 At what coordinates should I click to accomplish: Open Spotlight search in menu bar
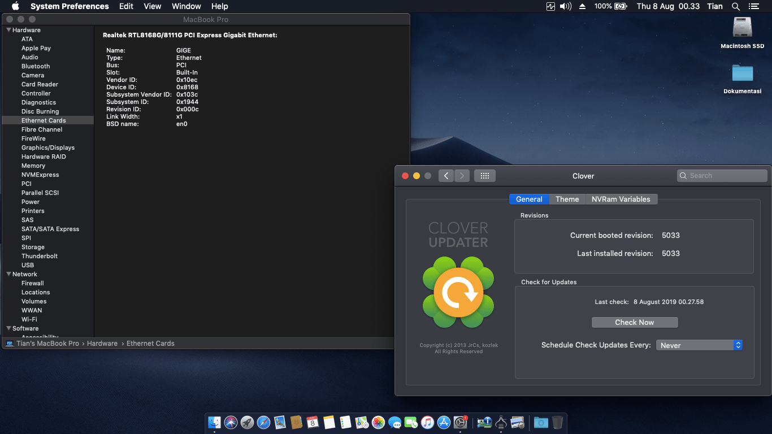pyautogui.click(x=736, y=6)
